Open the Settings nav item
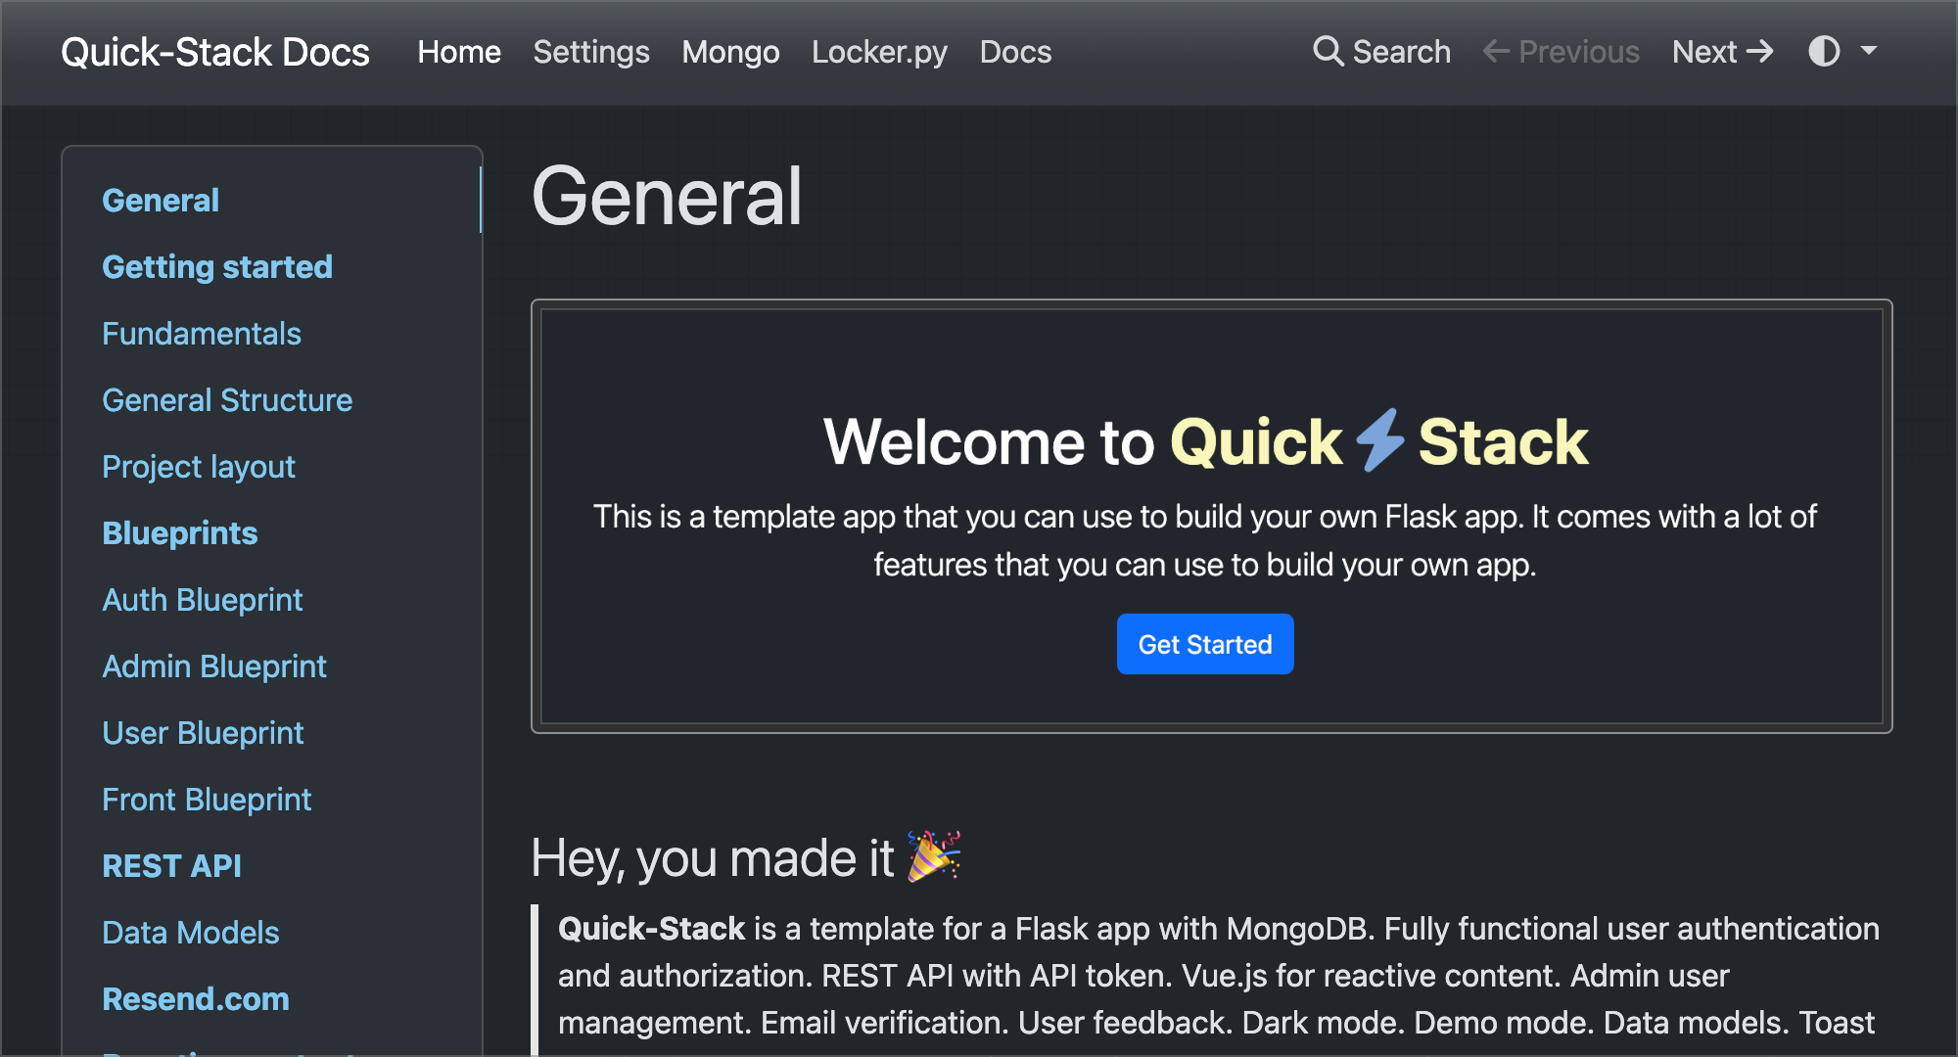The image size is (1958, 1057). 591,52
